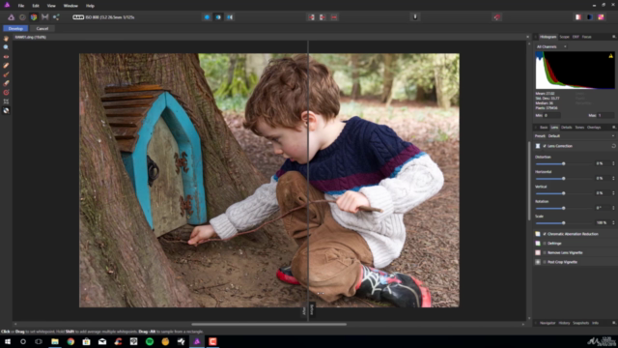Switch to split view mode
The image size is (618, 348).
pos(218,17)
